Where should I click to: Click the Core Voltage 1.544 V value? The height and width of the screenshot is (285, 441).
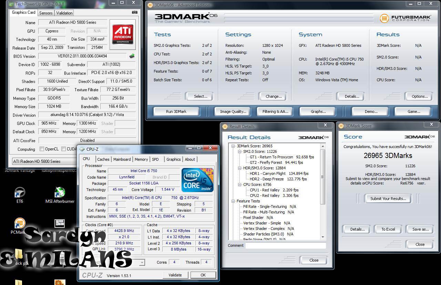point(167,189)
